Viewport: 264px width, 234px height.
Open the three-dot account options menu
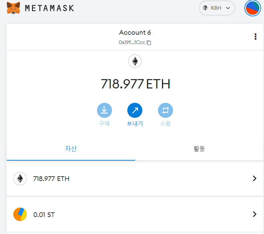click(x=255, y=37)
